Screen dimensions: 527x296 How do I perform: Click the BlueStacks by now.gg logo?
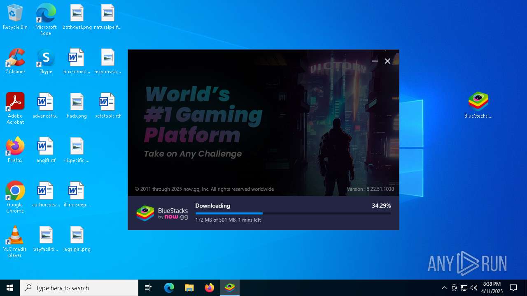[x=162, y=213]
